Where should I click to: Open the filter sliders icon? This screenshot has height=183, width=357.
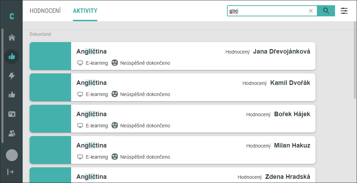coord(344,11)
